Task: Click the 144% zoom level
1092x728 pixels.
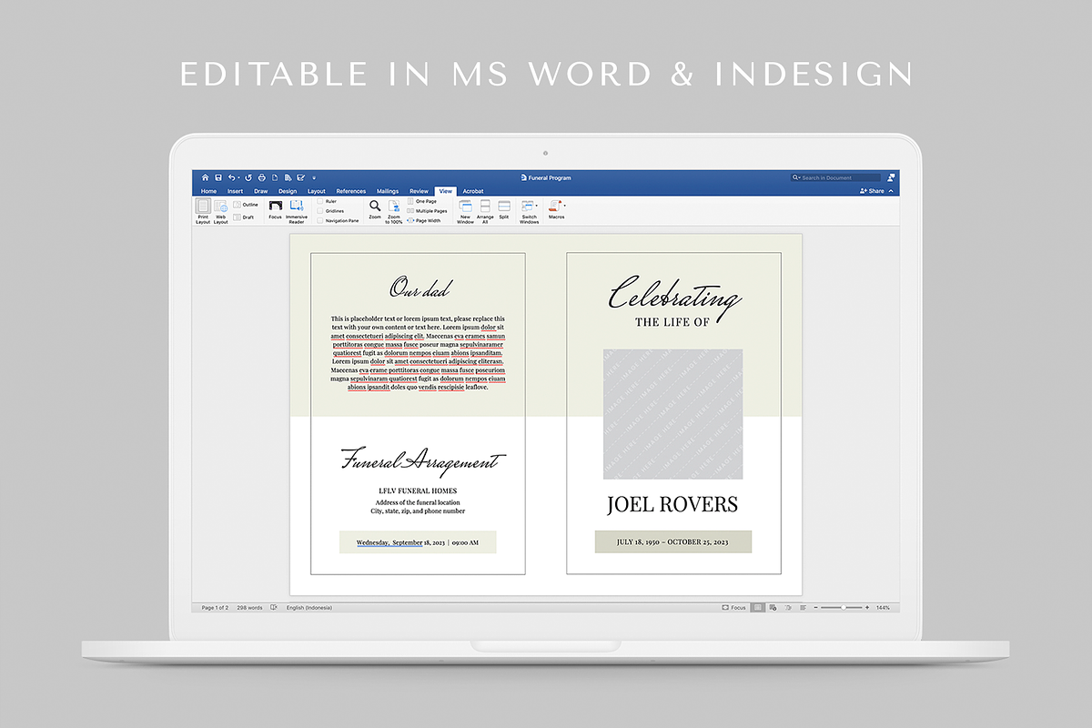Action: pos(883,607)
